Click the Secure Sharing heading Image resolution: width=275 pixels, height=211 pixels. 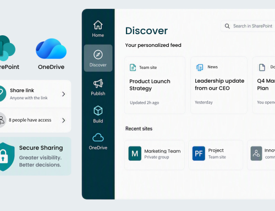pyautogui.click(x=41, y=148)
